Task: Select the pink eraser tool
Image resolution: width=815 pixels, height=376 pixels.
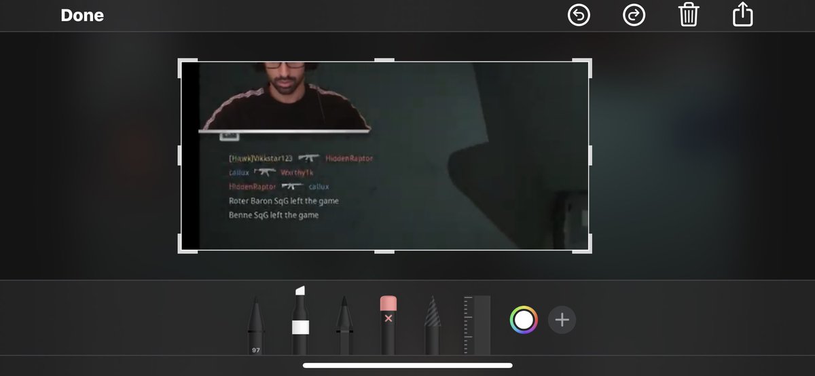Action: pos(388,324)
